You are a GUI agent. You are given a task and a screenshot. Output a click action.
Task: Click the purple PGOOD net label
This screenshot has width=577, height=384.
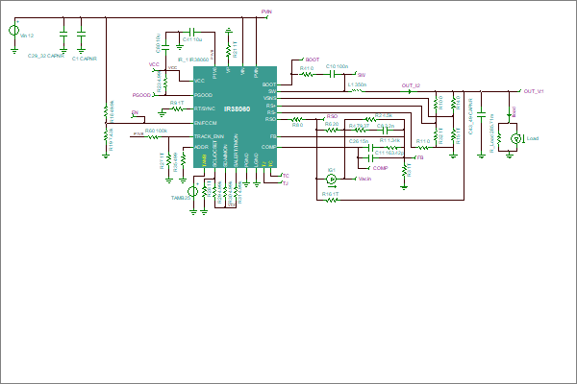click(141, 95)
